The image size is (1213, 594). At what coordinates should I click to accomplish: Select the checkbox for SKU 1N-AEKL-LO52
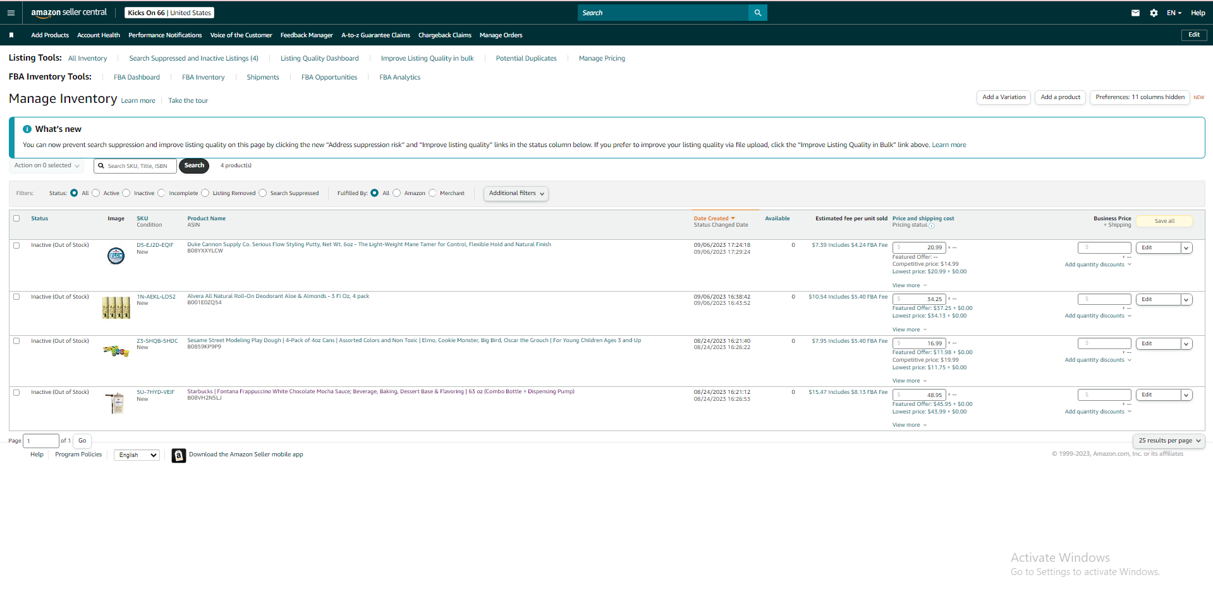(16, 297)
